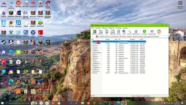Click the Антивирус green scan icon
This screenshot has height=105, width=186.
click(x=144, y=32)
